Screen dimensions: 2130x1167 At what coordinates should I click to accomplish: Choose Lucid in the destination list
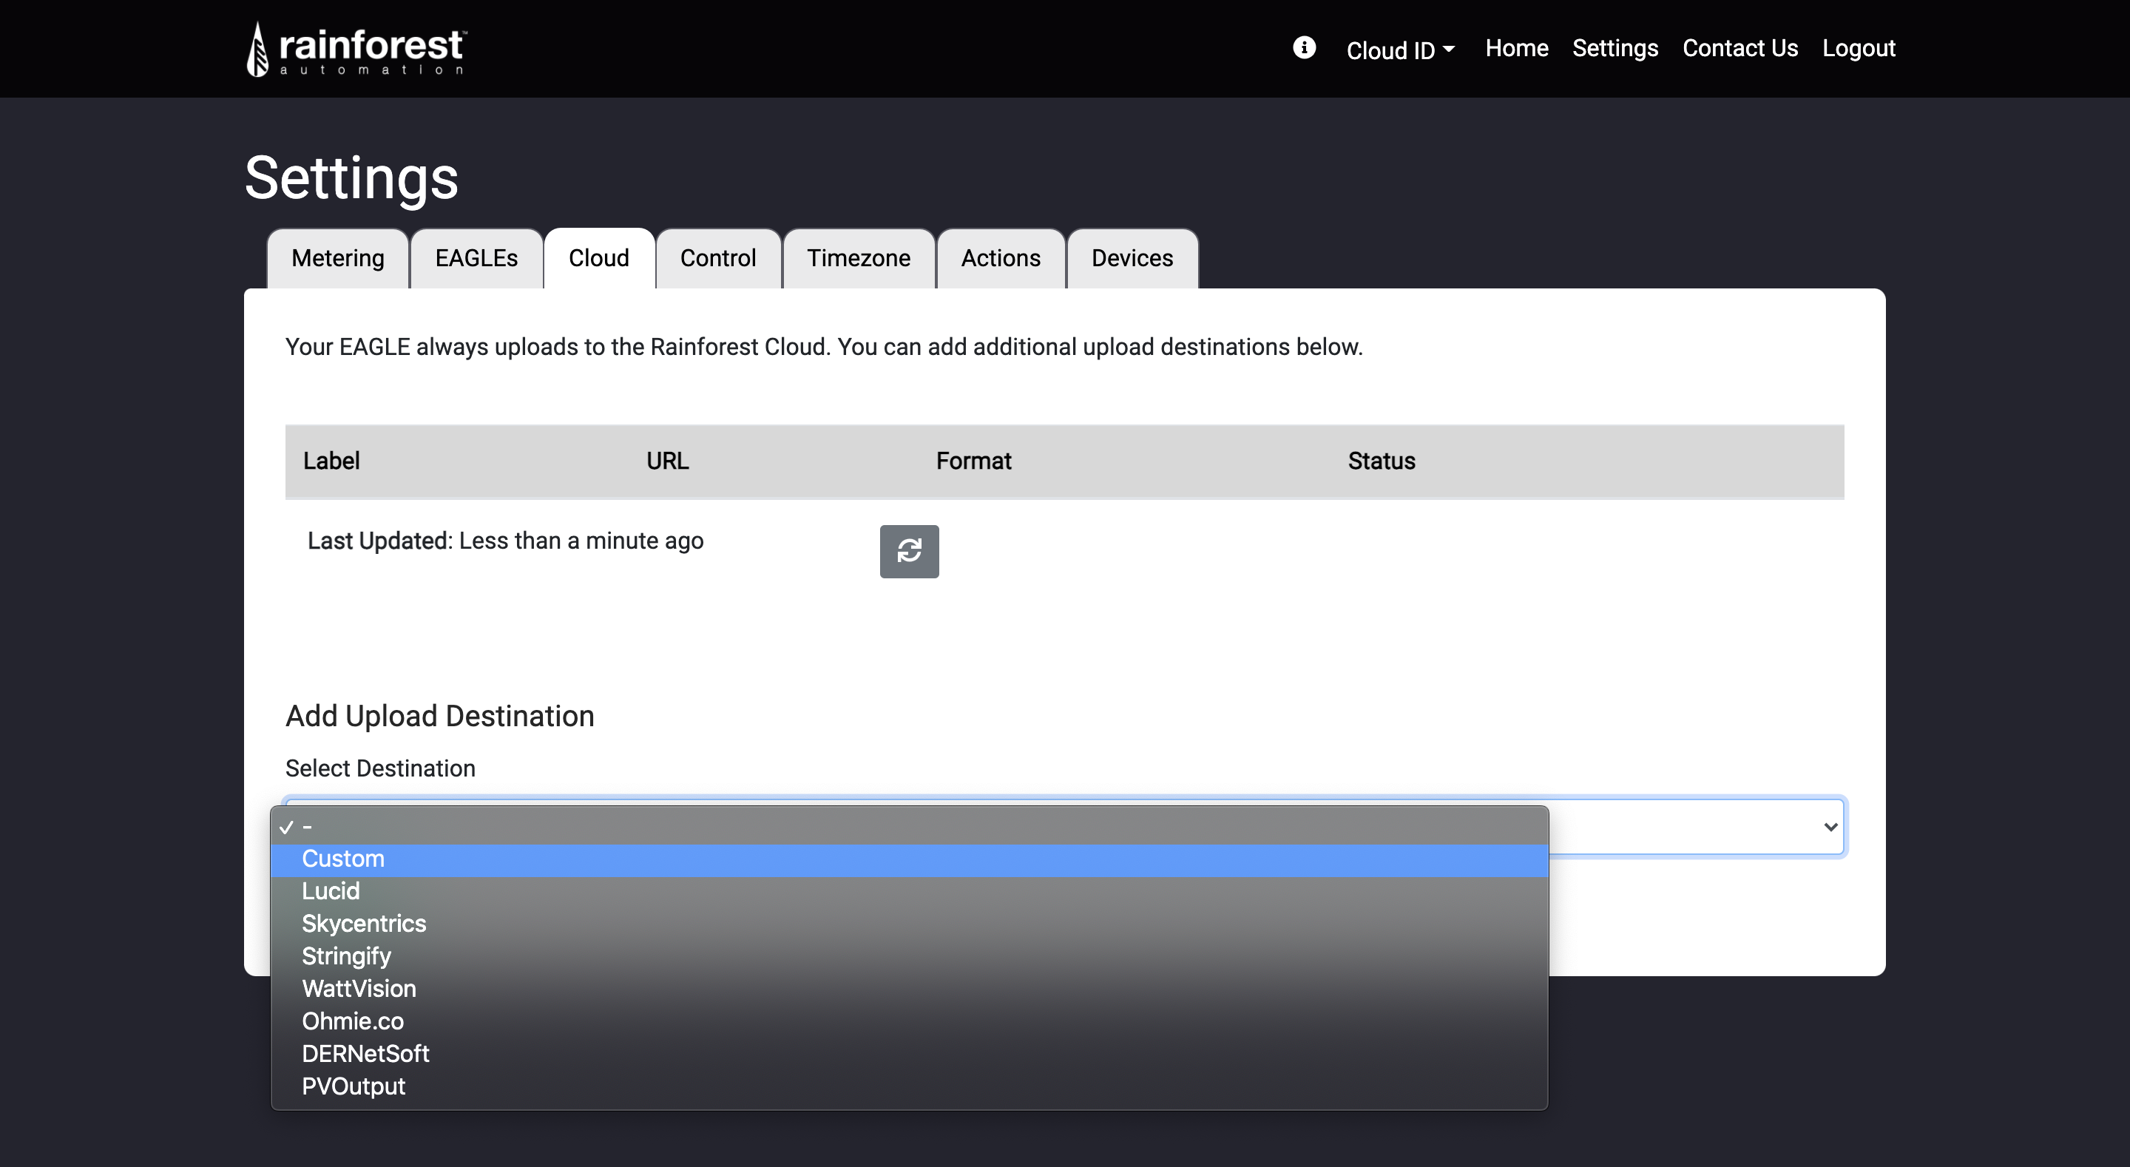[x=330, y=890]
